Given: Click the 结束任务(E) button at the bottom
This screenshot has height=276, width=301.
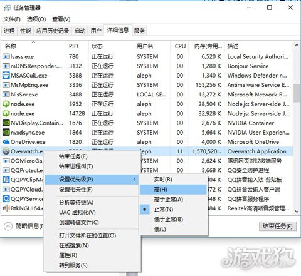Looking at the screenshot, I should tap(278, 226).
